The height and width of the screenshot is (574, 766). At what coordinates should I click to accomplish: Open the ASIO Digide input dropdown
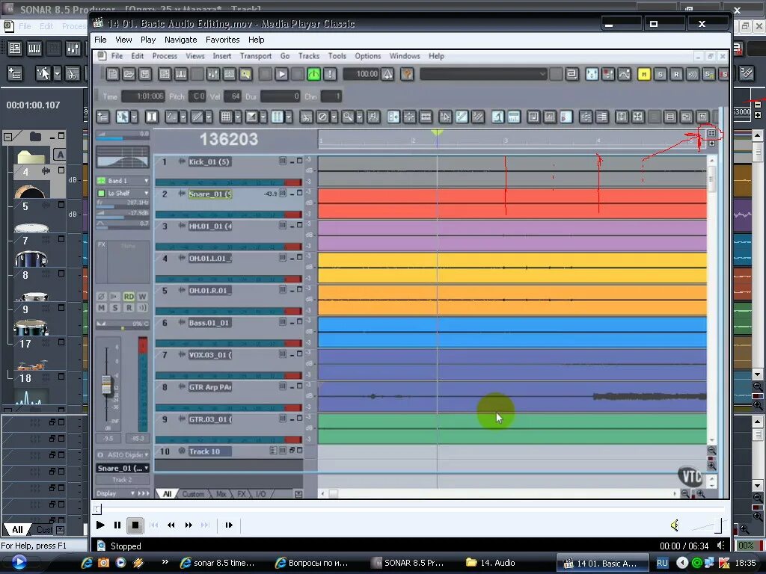[x=123, y=454]
